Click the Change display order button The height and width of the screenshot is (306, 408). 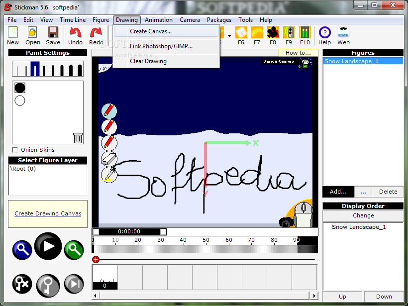click(x=363, y=215)
